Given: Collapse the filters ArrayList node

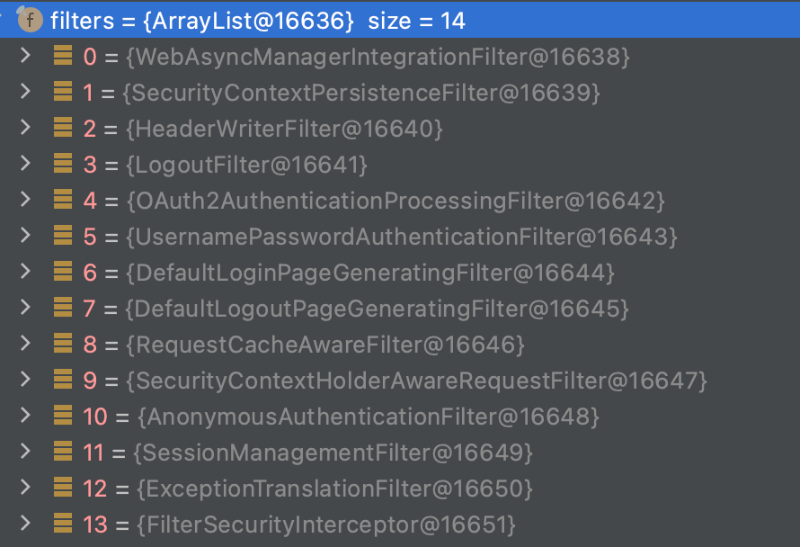Looking at the screenshot, I should pos(5,20).
